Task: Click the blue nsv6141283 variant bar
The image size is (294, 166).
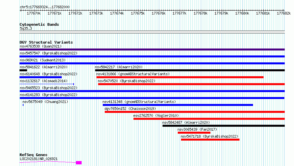Action: coord(152,98)
